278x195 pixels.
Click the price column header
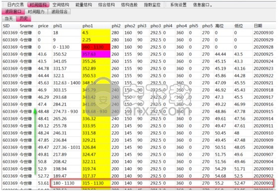tap(43, 26)
